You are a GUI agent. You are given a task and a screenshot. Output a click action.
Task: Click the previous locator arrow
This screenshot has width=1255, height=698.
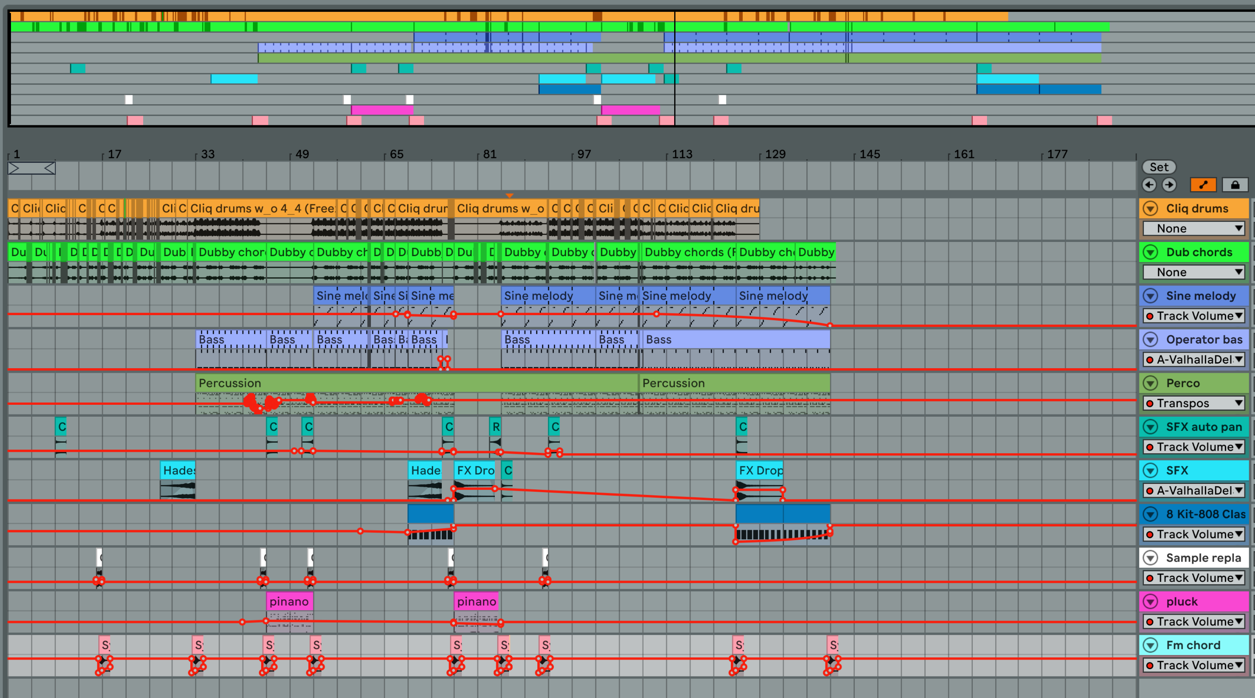[x=1150, y=185]
